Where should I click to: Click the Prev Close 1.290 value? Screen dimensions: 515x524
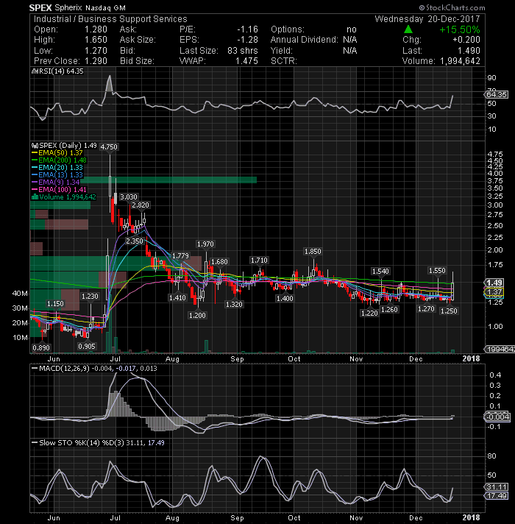[96, 61]
